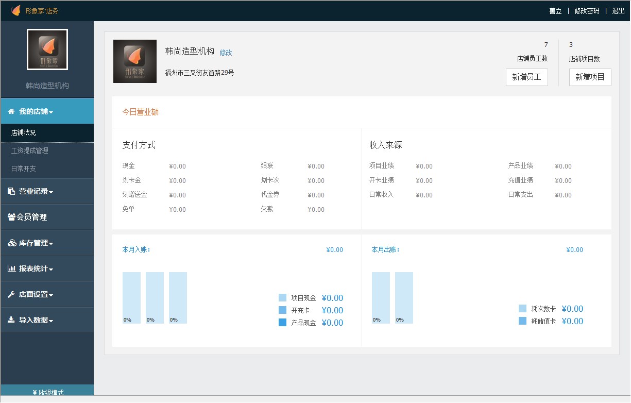
Task: Click the address 福州市三叉街友谊路29号
Action: click(199, 73)
